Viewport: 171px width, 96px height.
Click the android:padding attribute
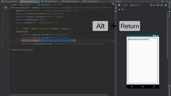(x=31, y=20)
